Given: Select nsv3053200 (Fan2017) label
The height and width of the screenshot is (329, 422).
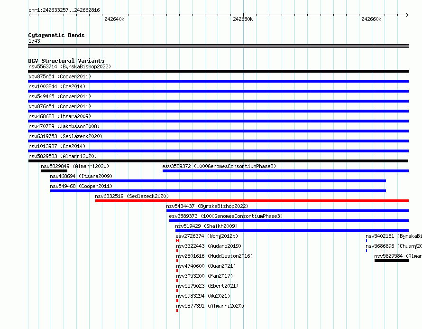Looking at the screenshot, I should coord(204,276).
